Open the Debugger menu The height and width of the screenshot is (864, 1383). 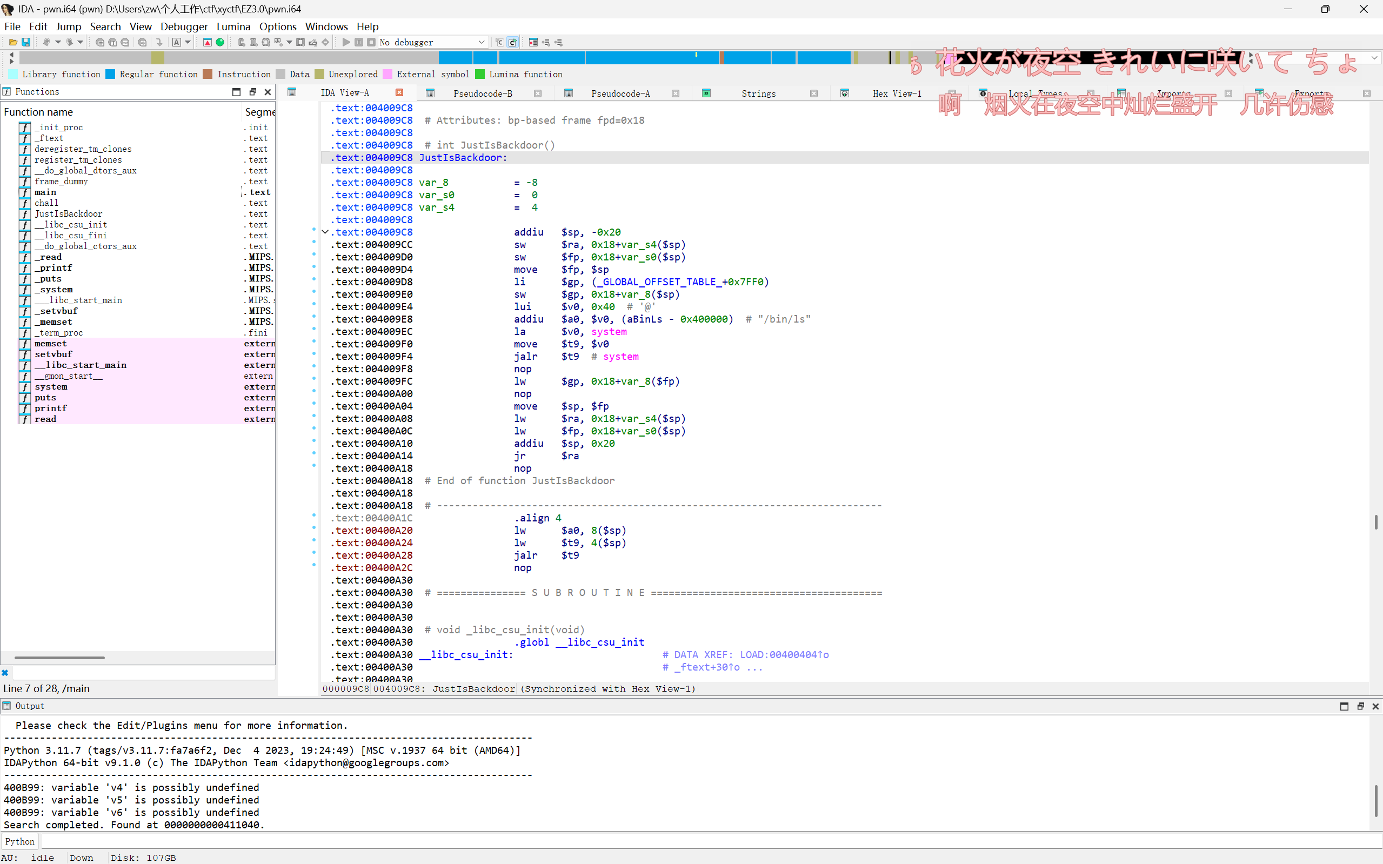[x=183, y=26]
